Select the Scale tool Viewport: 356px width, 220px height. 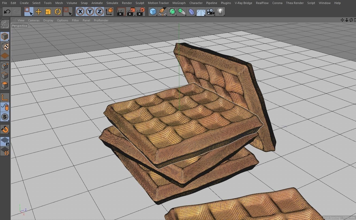coord(48,12)
